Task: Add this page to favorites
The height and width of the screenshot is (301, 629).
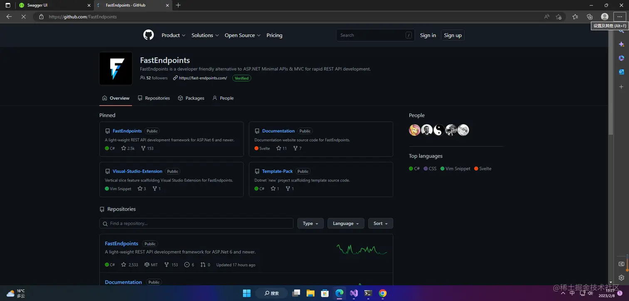Action: [x=559, y=17]
